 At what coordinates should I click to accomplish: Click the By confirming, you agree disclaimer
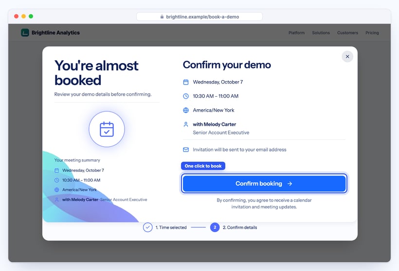(x=264, y=203)
